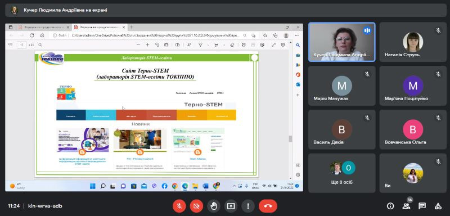Open the Office icon in the Edge sidebar
The width and height of the screenshot is (450, 216).
tap(298, 75)
